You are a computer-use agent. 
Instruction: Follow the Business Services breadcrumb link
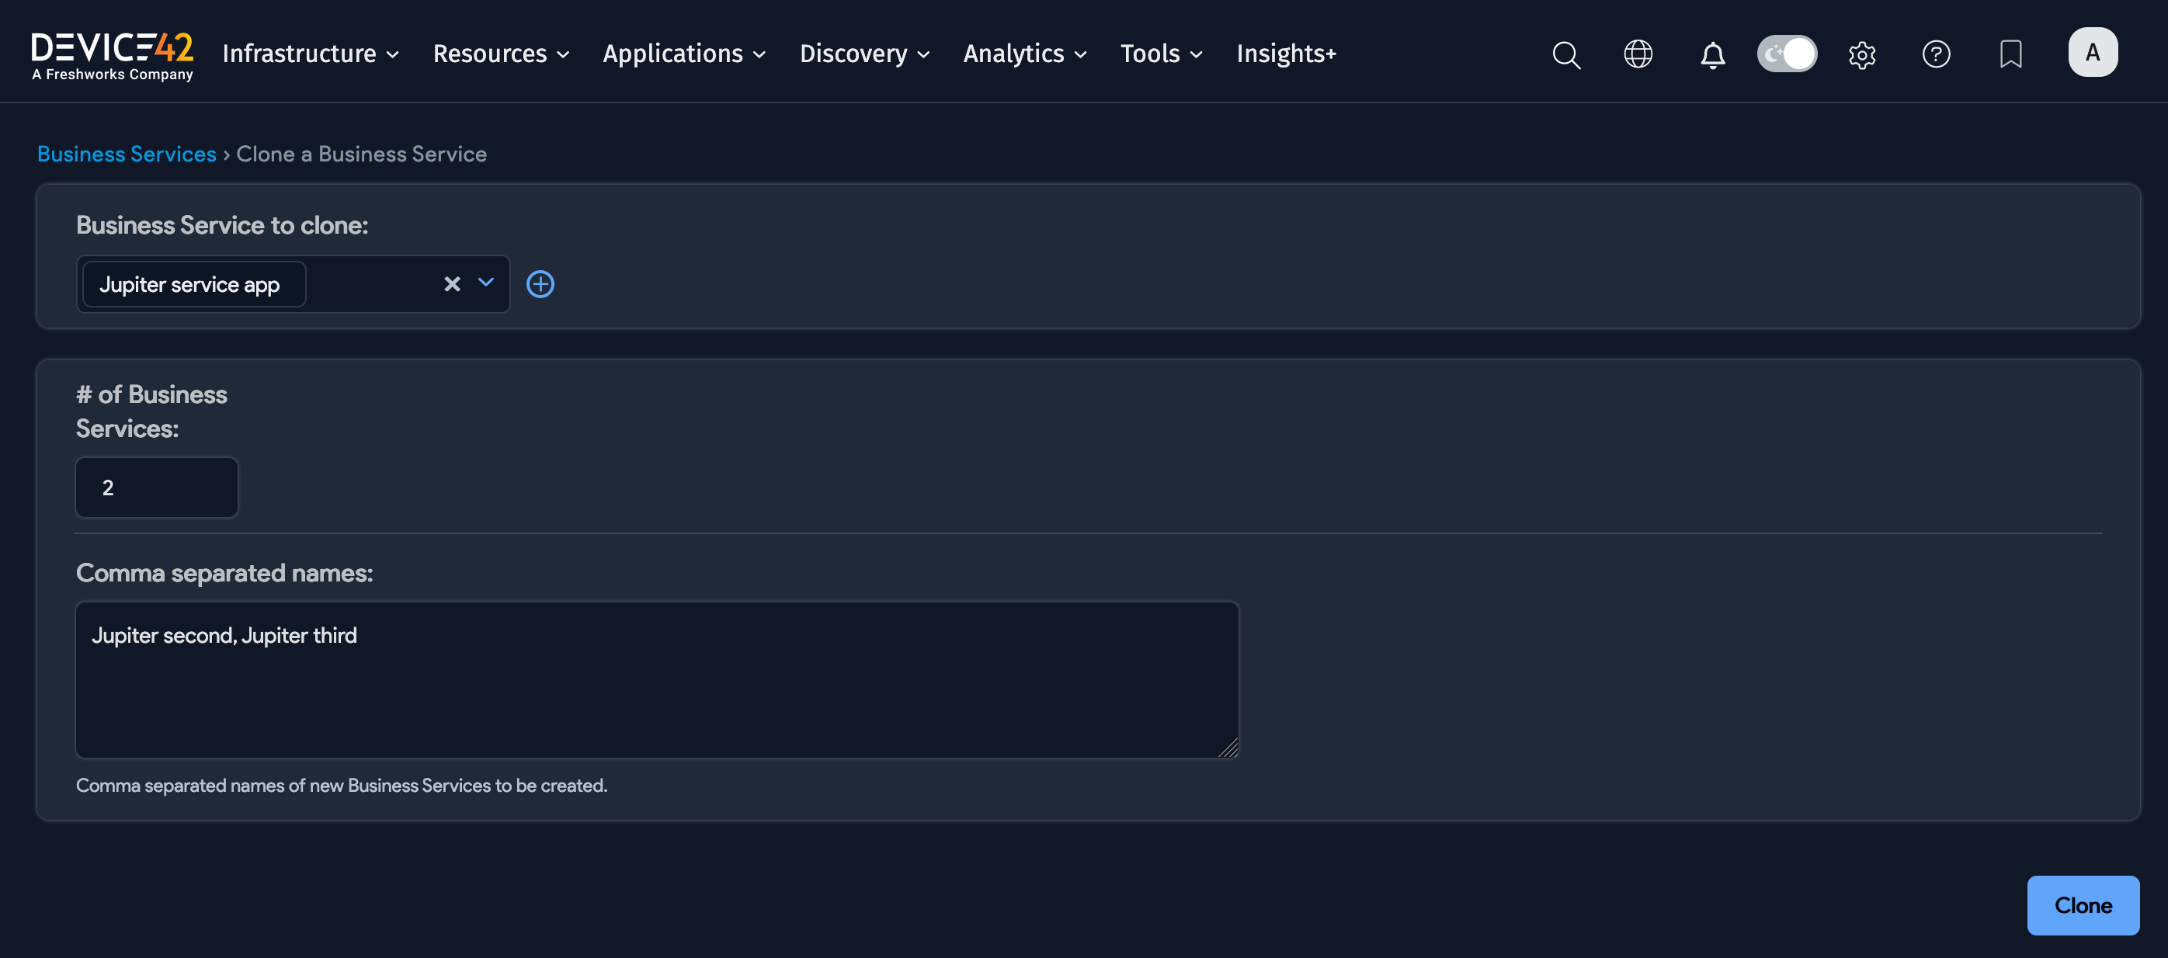coord(127,154)
